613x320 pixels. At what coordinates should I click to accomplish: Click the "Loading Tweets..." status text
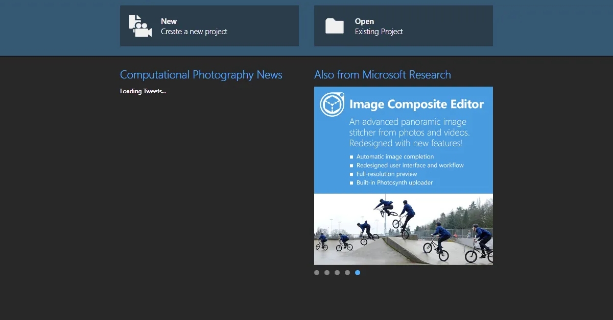coord(143,91)
